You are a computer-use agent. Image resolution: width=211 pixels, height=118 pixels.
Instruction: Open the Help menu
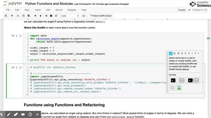point(84,10)
